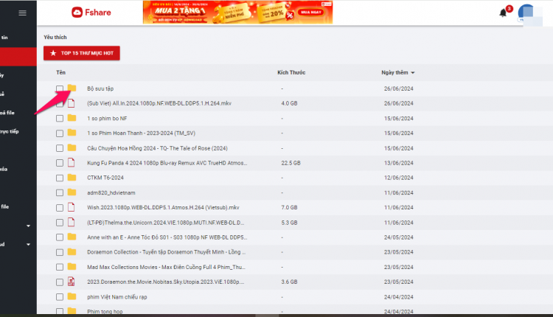Open the sidebar item ending in 'trực tiếp'
This screenshot has height=317, width=553.
pyautogui.click(x=10, y=131)
